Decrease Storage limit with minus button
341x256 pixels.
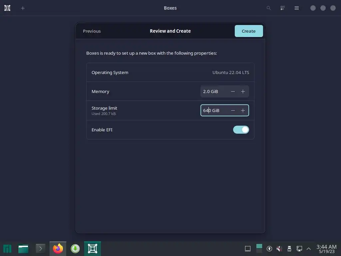click(x=233, y=110)
